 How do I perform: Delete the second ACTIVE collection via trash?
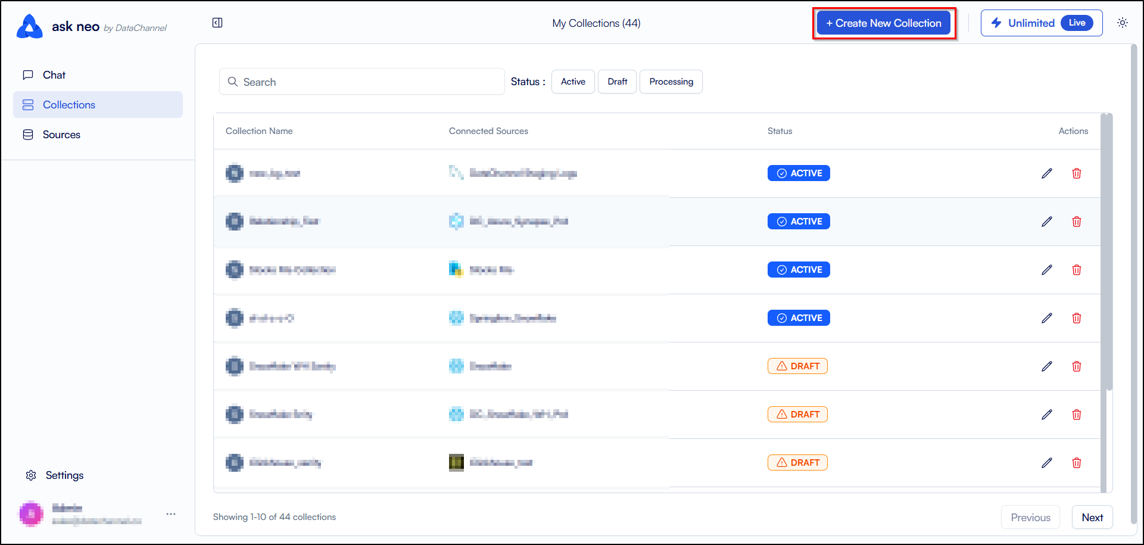(1077, 222)
